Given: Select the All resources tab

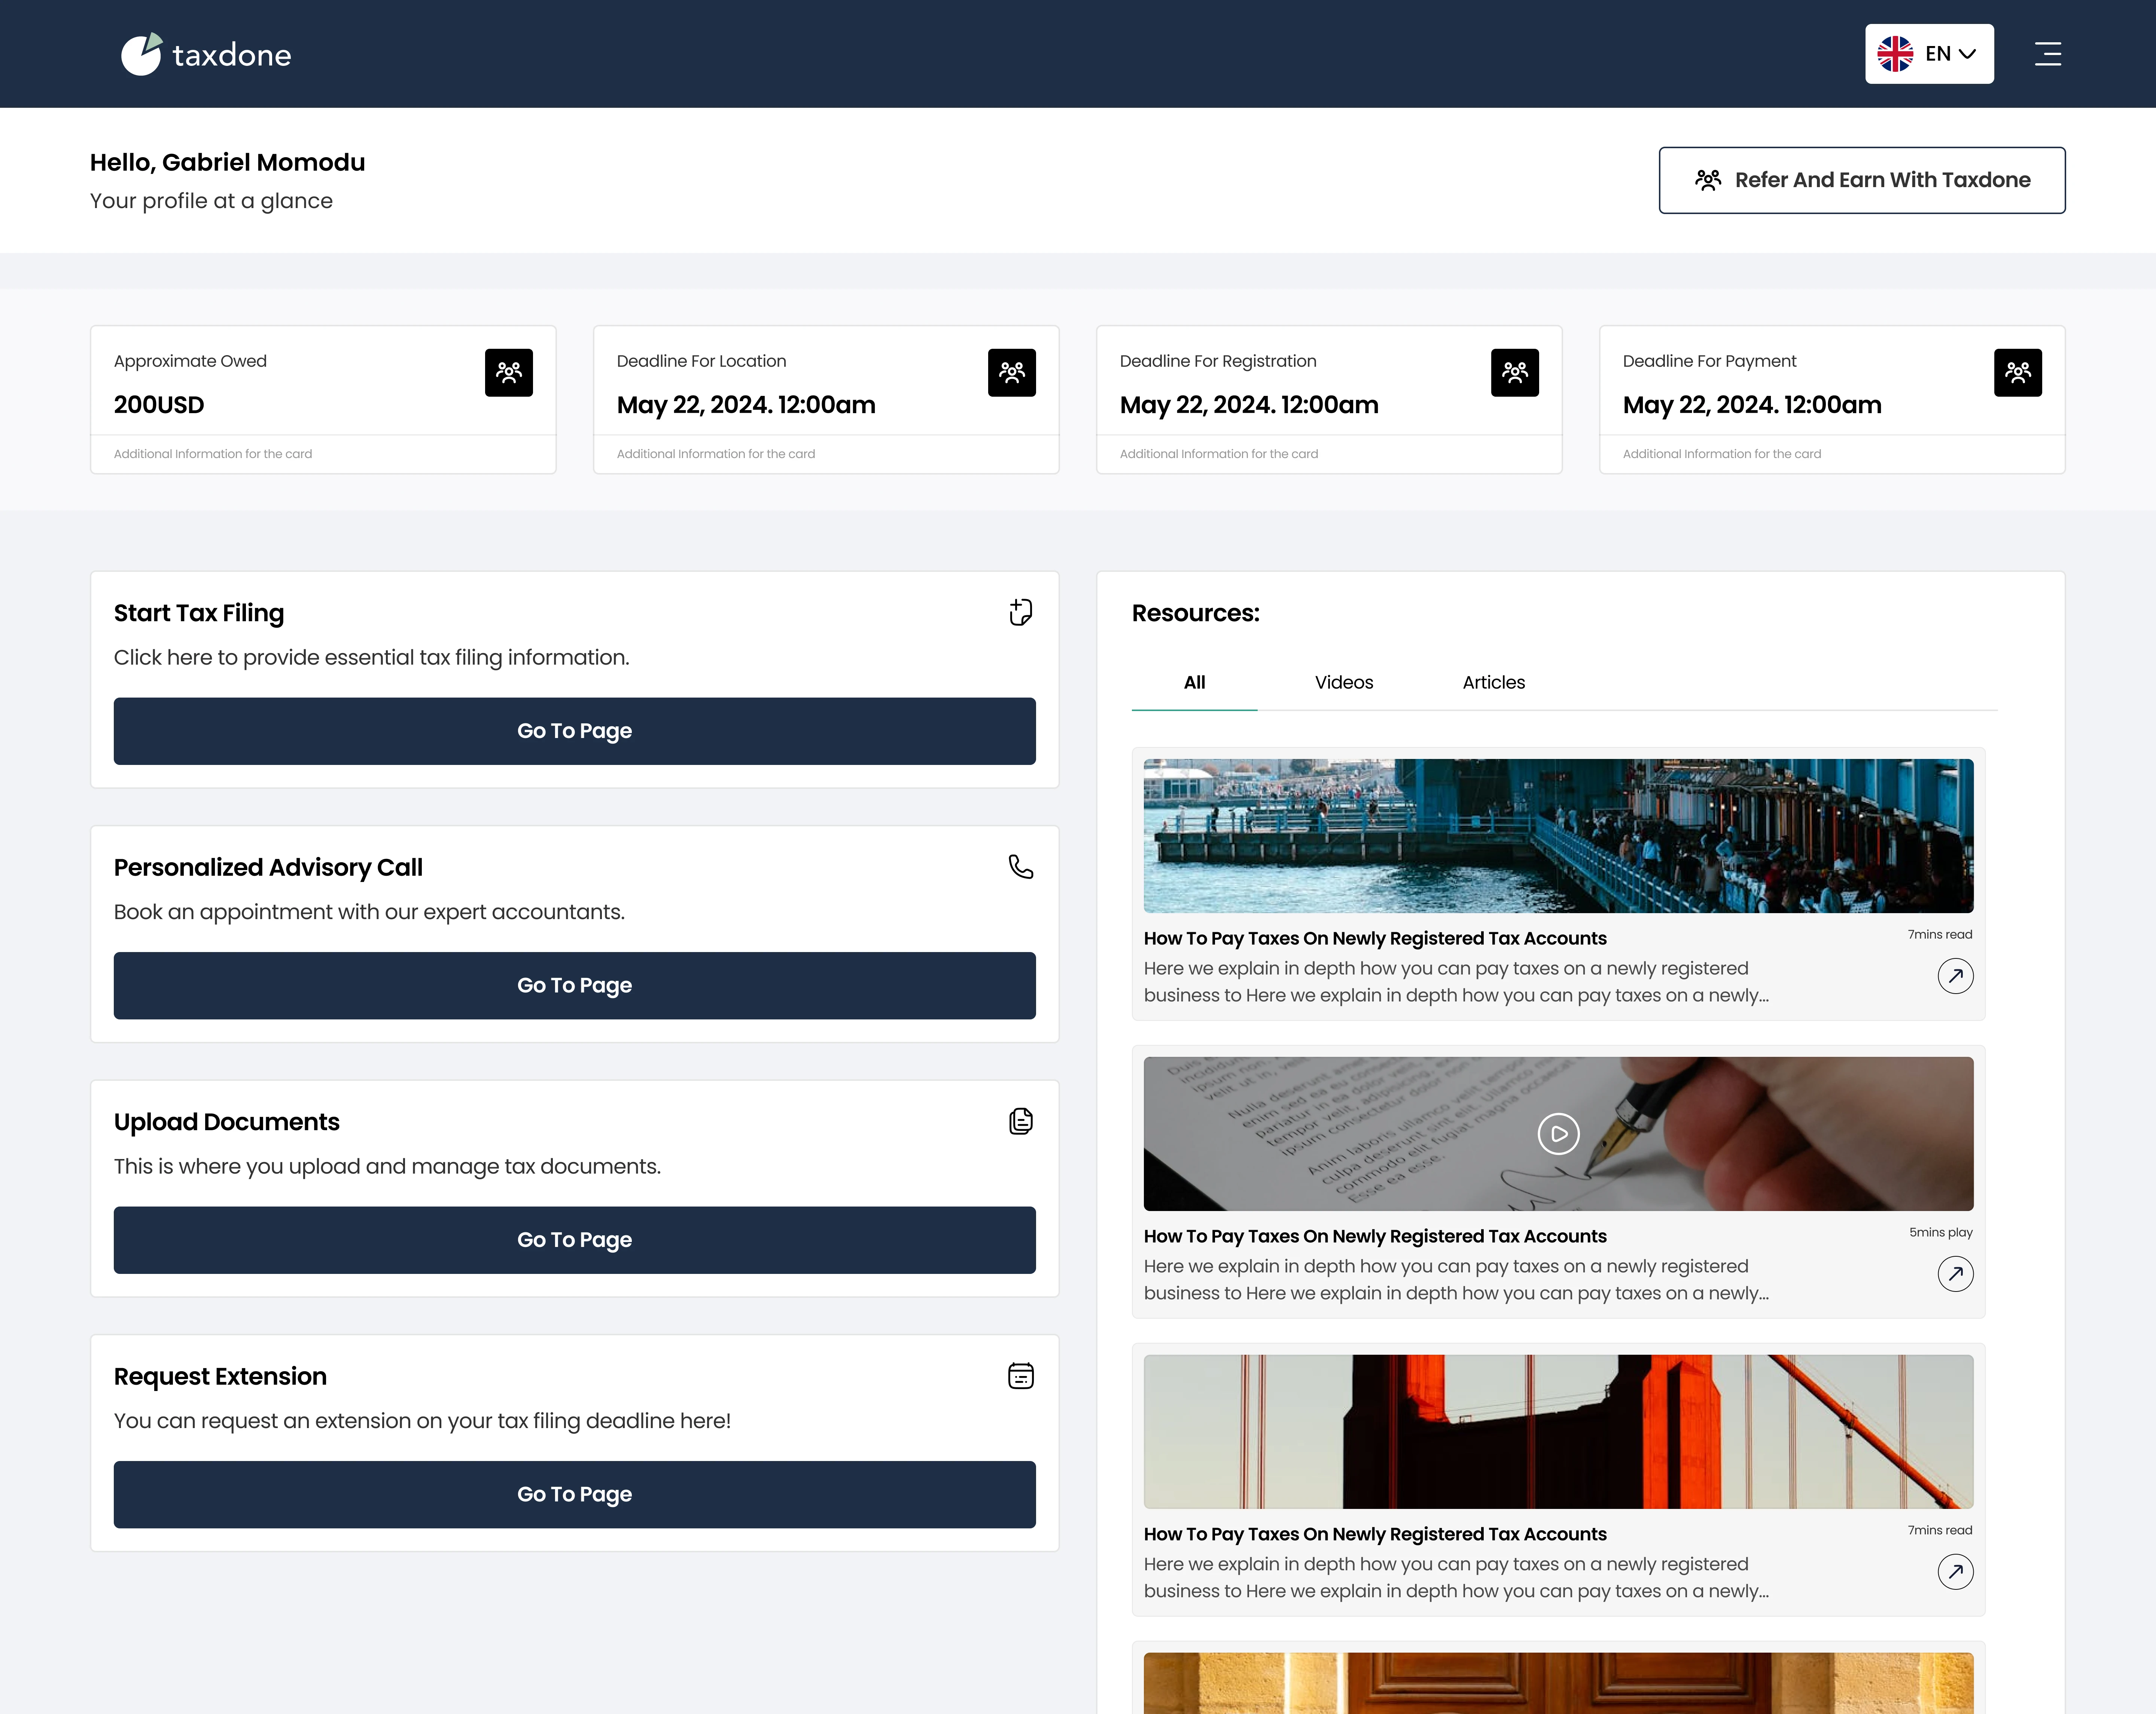Looking at the screenshot, I should pyautogui.click(x=1194, y=682).
